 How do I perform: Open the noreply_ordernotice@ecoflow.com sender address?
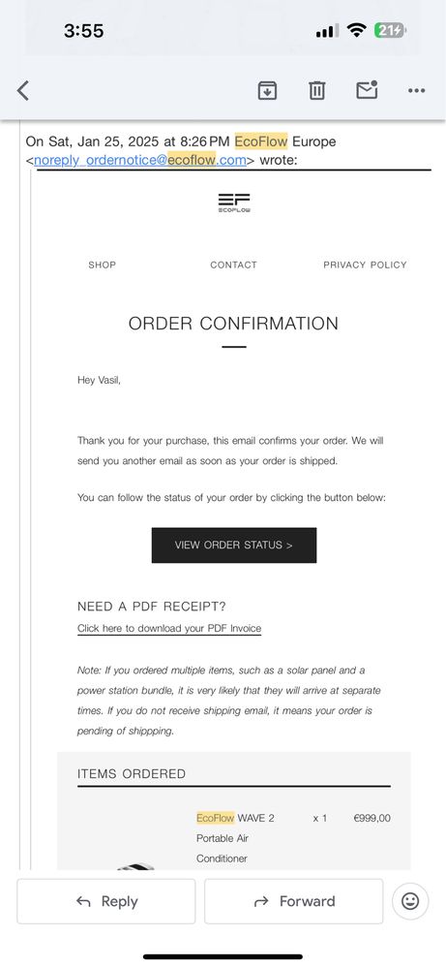[x=140, y=161]
